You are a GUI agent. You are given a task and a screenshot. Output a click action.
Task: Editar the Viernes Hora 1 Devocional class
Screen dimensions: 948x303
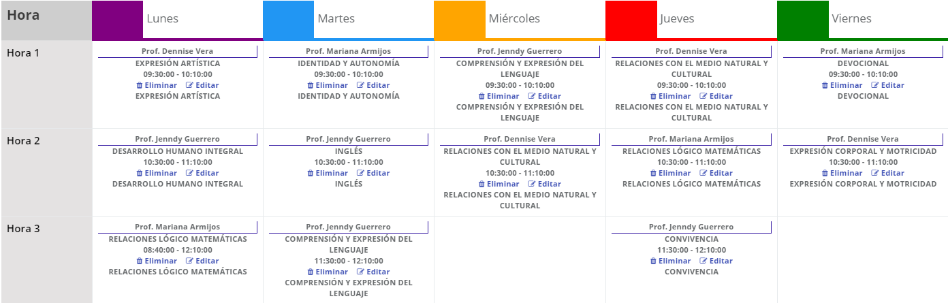[x=888, y=85]
